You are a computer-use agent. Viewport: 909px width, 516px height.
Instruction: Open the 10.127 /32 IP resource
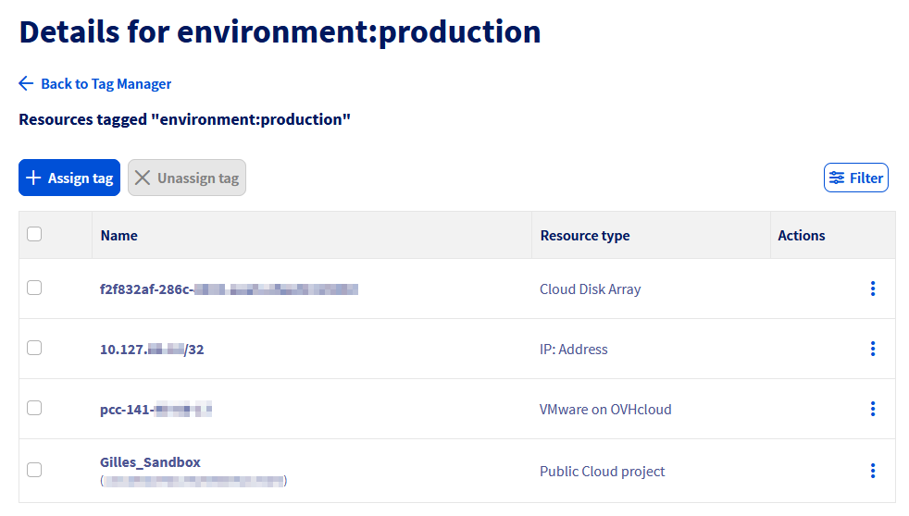[151, 350]
